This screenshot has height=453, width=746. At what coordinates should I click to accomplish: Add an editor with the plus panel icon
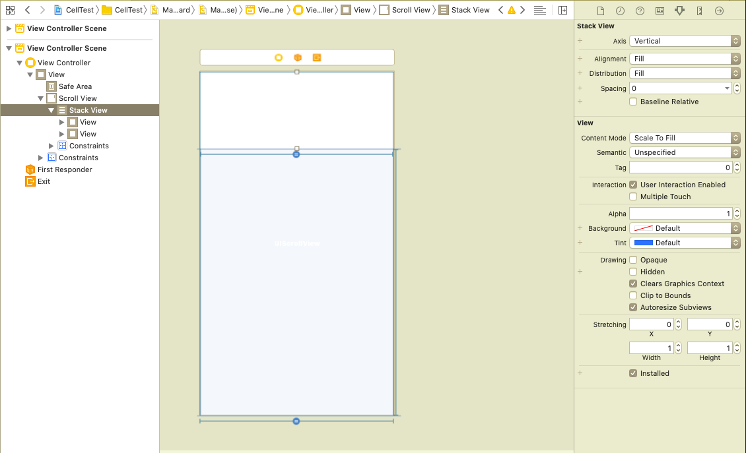tap(562, 10)
